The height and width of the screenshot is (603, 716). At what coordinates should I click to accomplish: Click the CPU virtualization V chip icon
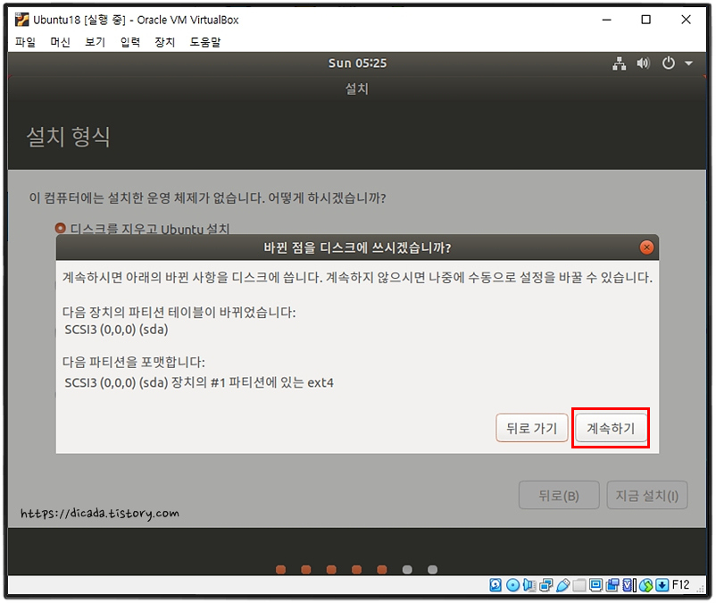click(x=628, y=585)
